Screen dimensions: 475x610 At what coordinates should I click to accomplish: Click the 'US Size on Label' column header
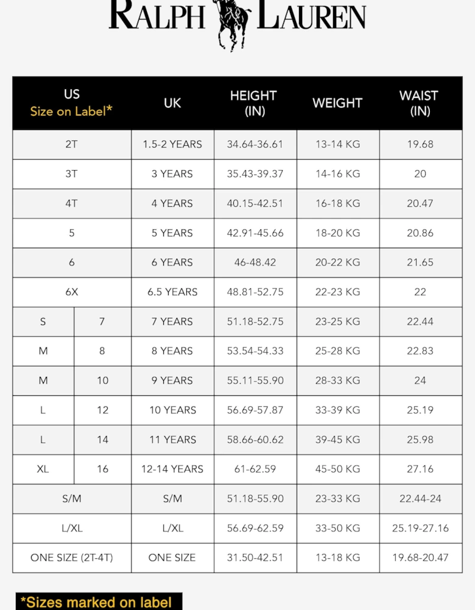click(x=72, y=102)
